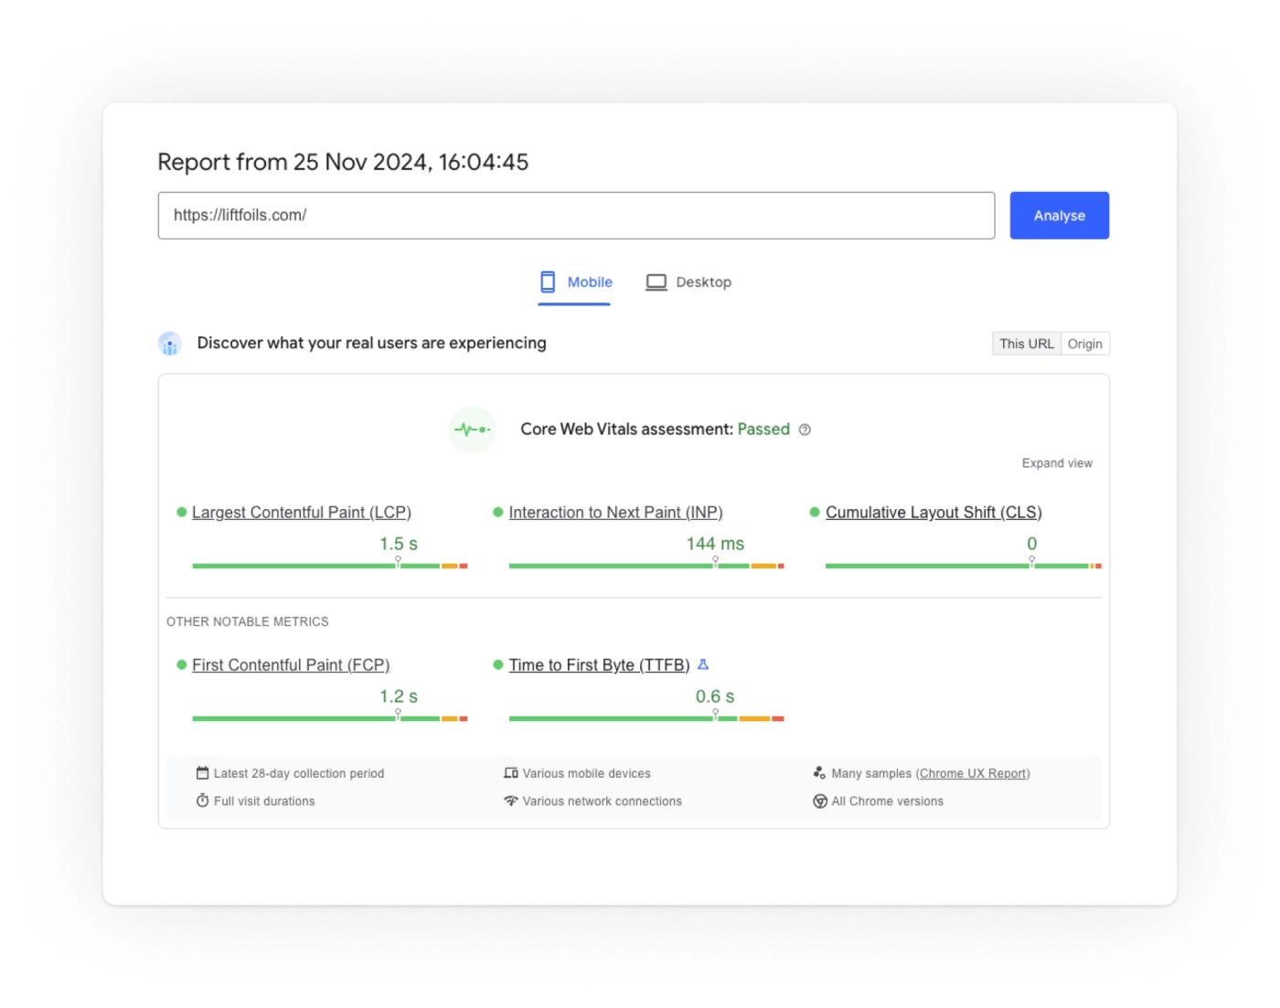Screen dimensions: 1280x1008
Task: Click the calendar icon for collection period
Action: point(203,773)
